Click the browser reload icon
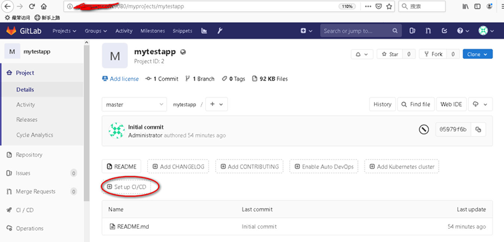This screenshot has width=504, height=242. click(32, 6)
